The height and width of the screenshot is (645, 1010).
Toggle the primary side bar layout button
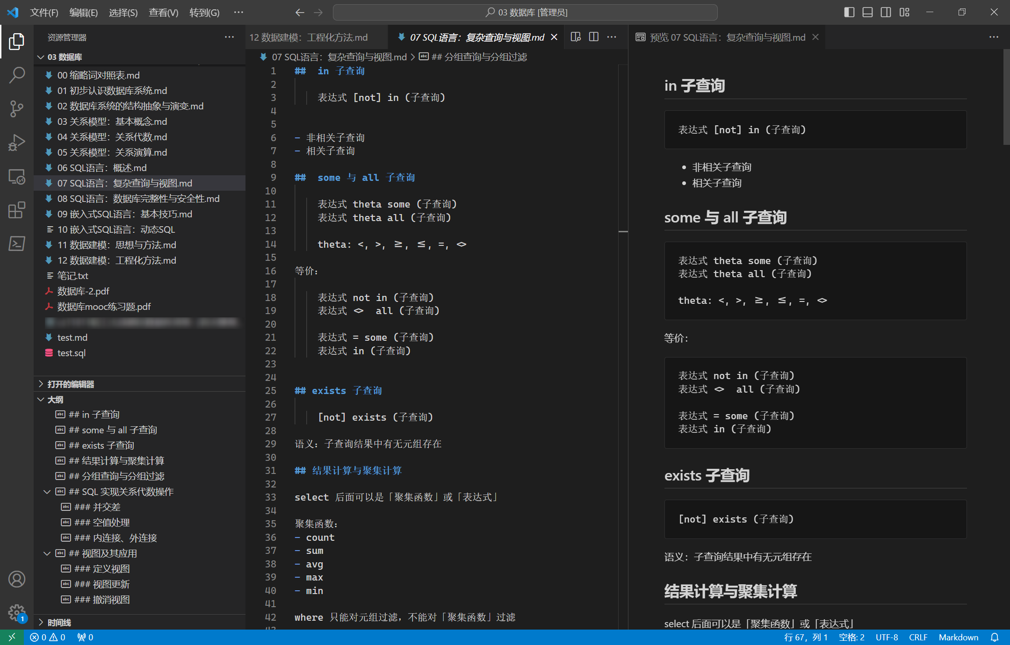click(849, 12)
